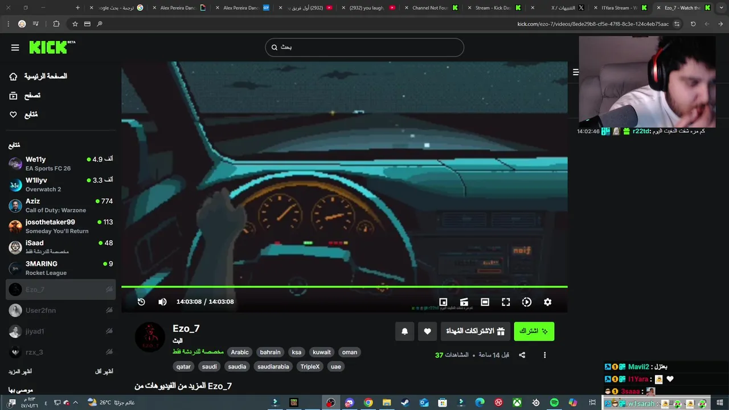Open iSaad channel in sidebar
This screenshot has height=410, width=729.
[x=60, y=247]
